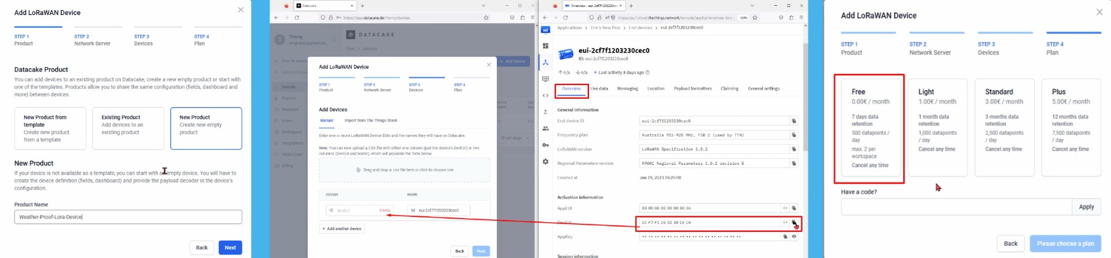
Task: Reveal the hidden AppKey with the eye icon
Action: [794, 237]
